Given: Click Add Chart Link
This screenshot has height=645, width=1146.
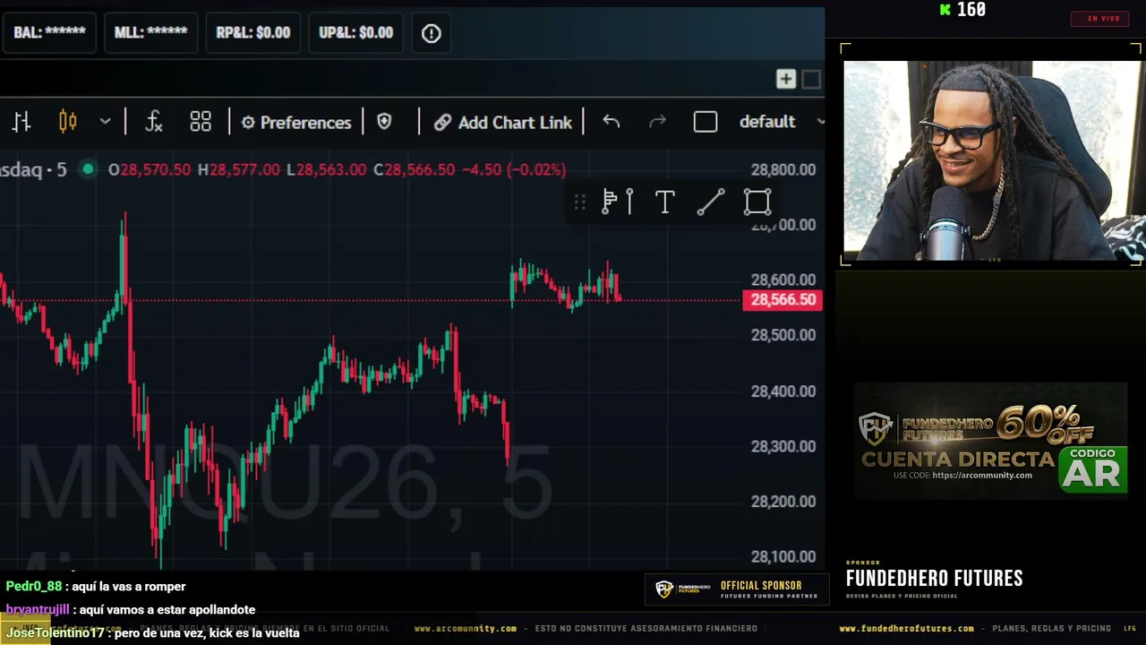Looking at the screenshot, I should 503,122.
